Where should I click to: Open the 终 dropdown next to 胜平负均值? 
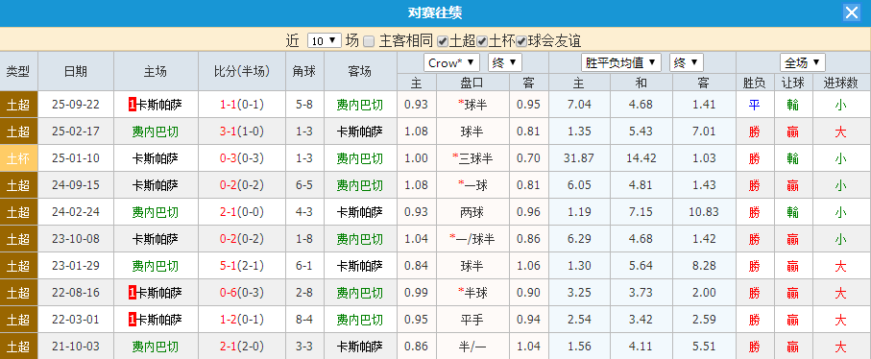pyautogui.click(x=687, y=62)
